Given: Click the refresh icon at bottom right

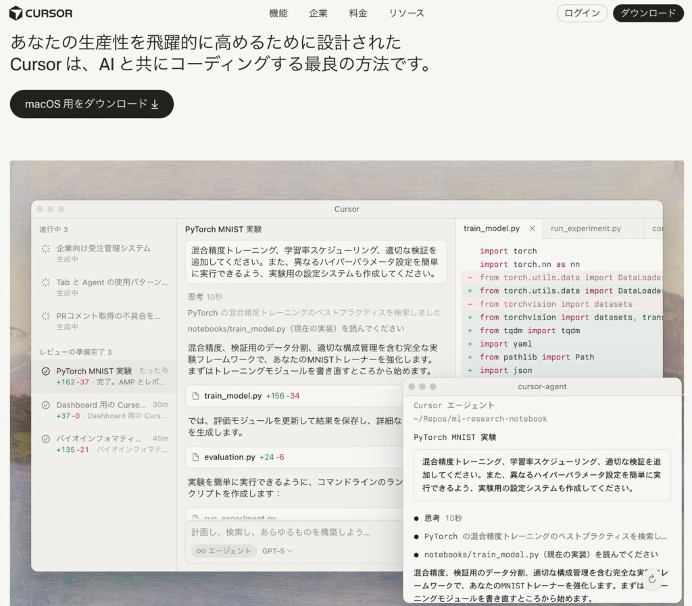Looking at the screenshot, I should (651, 580).
